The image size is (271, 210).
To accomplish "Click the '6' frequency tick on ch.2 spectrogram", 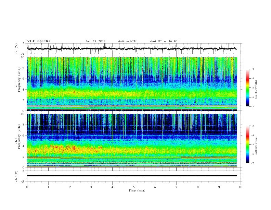I will tap(24, 136).
